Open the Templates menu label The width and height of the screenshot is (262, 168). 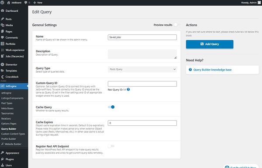click(x=11, y=71)
